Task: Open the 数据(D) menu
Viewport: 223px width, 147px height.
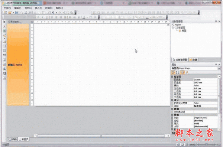Action: click(49, 8)
